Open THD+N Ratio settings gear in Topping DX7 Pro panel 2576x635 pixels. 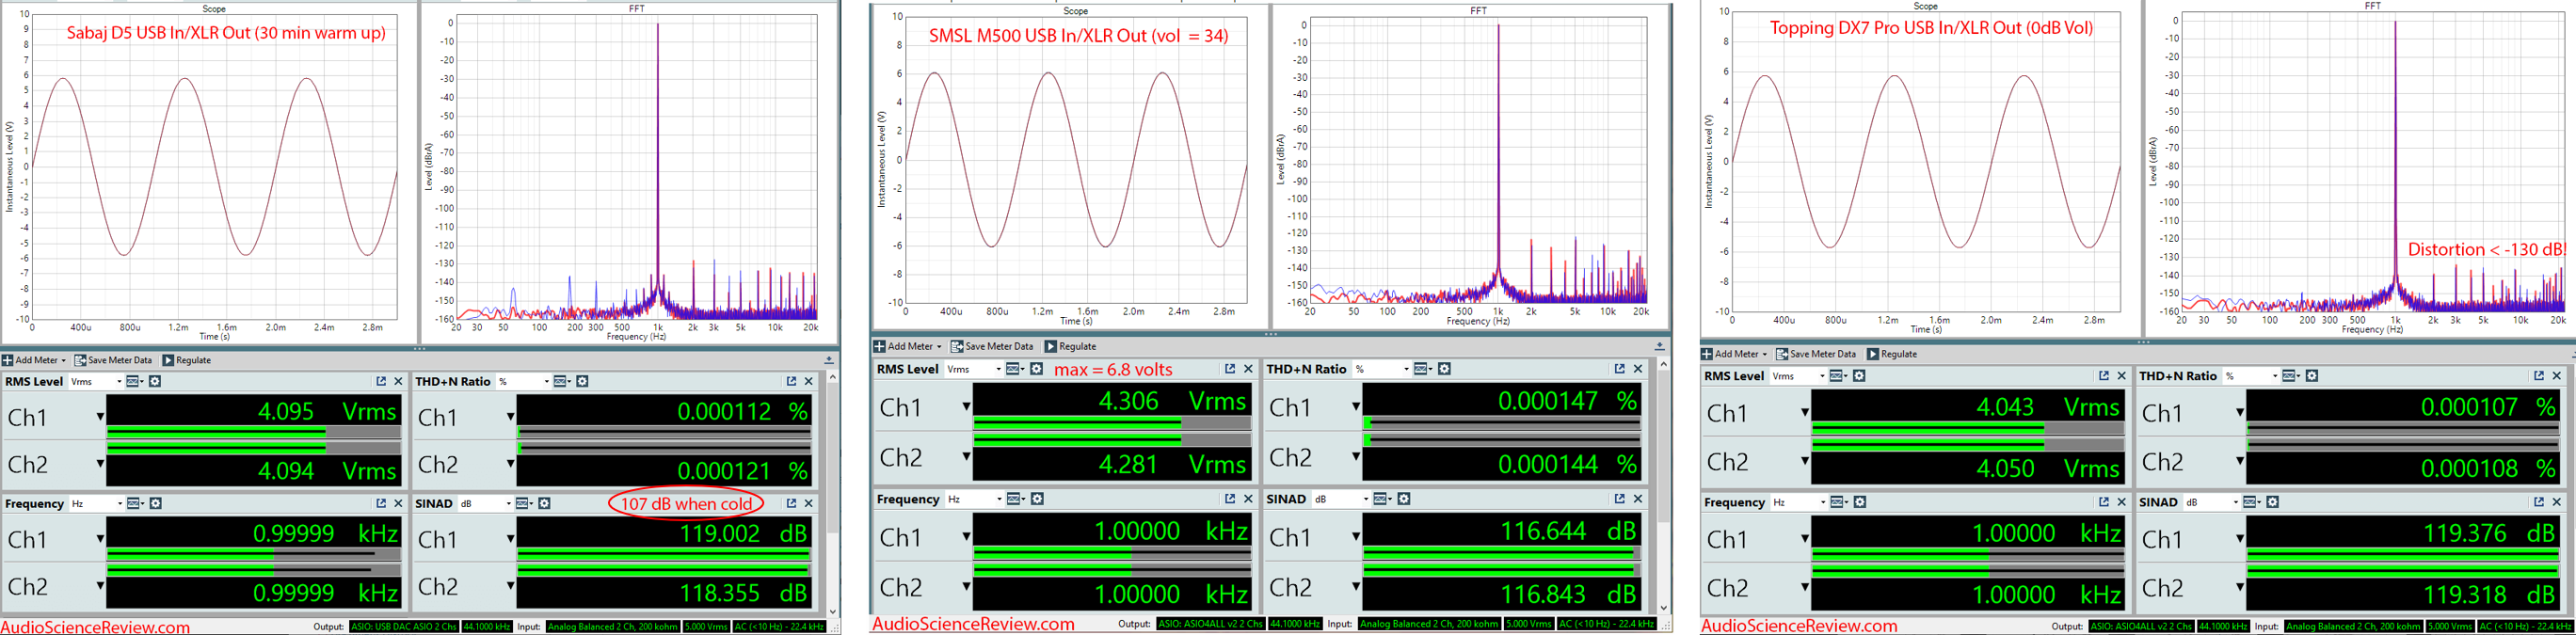[x=2311, y=376]
